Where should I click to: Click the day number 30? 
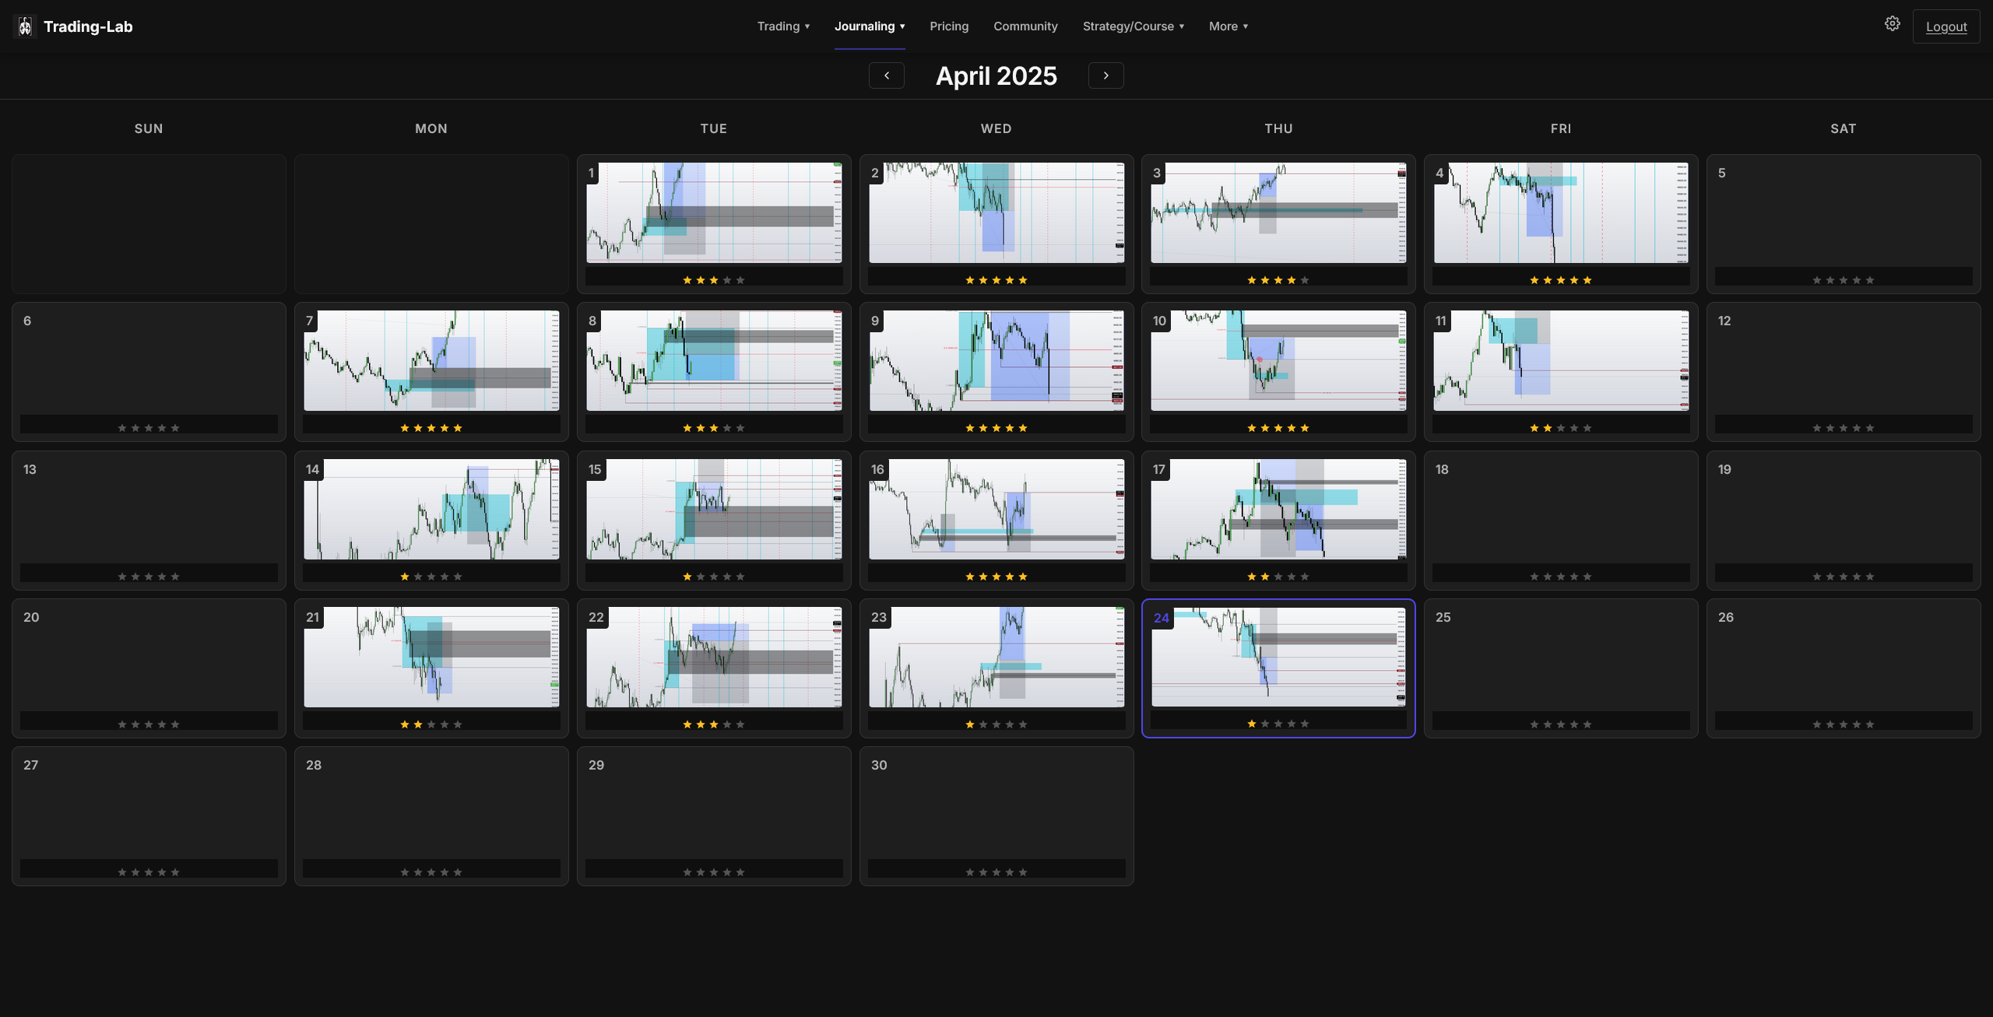(879, 765)
